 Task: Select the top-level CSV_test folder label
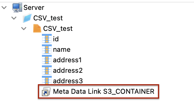click(x=48, y=18)
